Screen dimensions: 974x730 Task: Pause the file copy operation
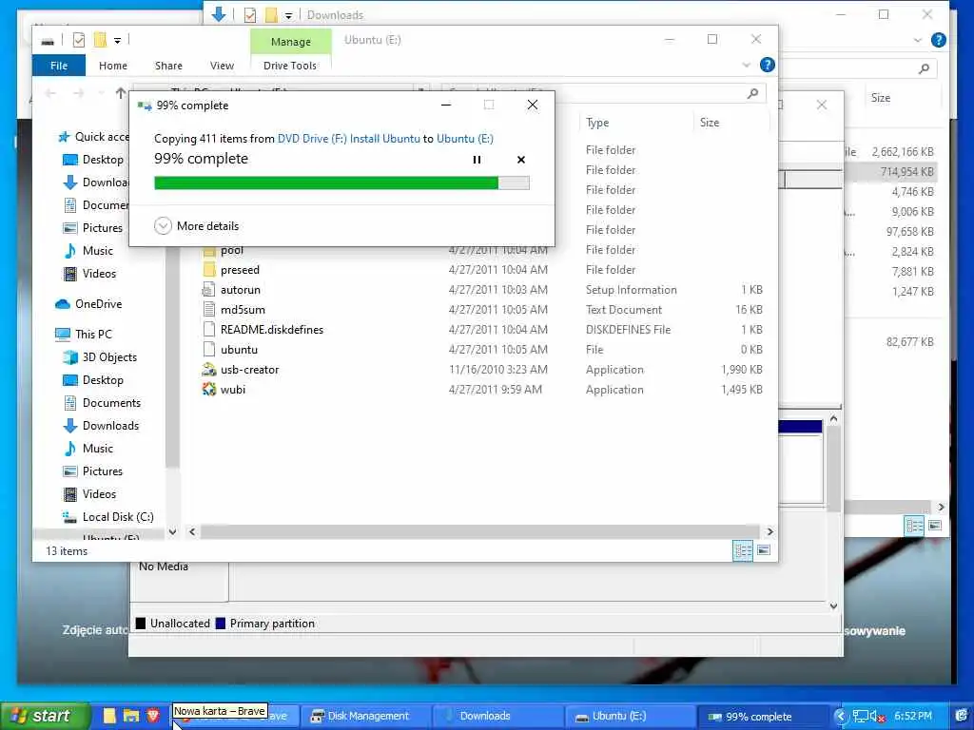477,160
